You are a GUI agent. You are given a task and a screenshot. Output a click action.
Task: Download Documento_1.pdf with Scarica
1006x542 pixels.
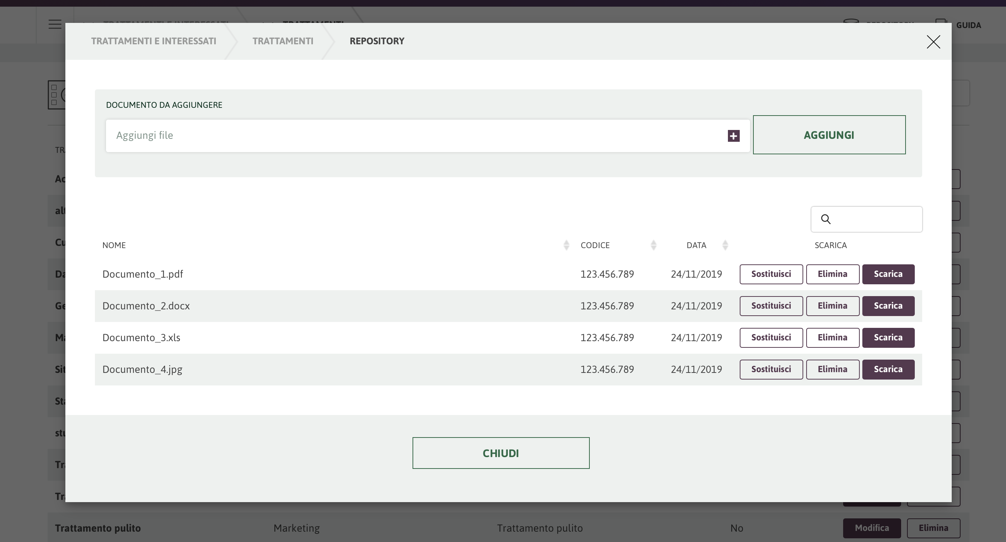pyautogui.click(x=888, y=274)
